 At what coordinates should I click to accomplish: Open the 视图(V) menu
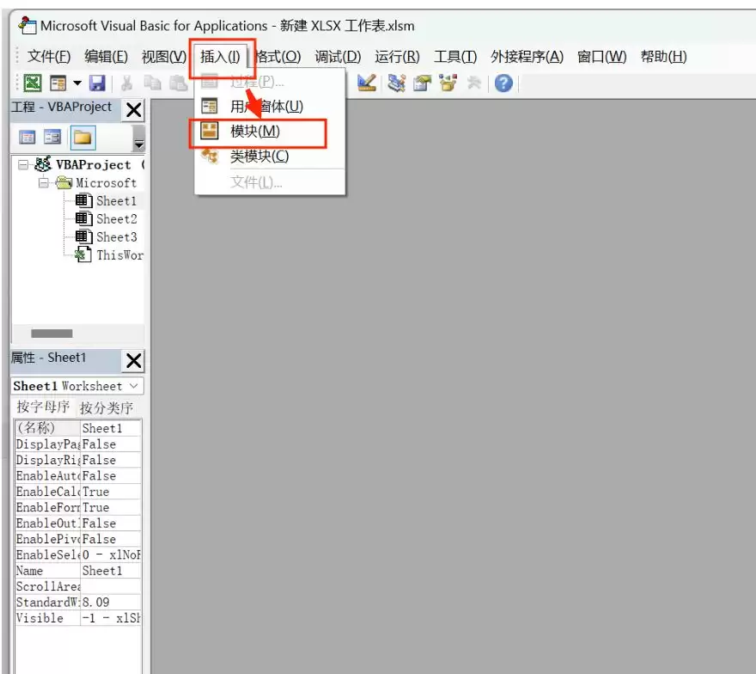coord(164,57)
